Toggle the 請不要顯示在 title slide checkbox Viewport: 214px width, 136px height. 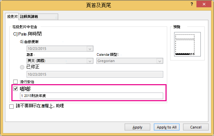point(11,107)
